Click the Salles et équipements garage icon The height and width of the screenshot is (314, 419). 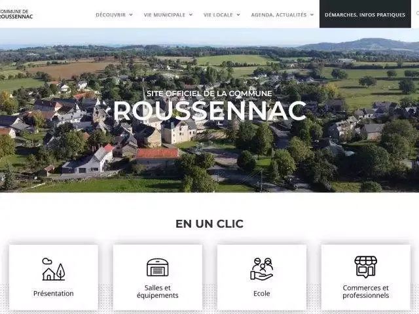click(x=158, y=267)
